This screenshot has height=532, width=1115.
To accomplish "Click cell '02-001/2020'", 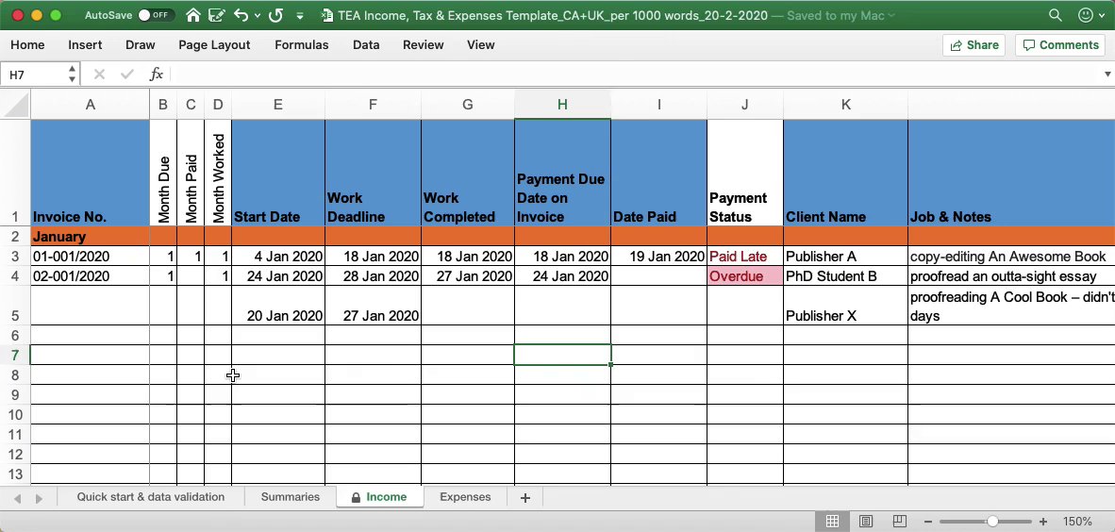I will click(x=91, y=276).
